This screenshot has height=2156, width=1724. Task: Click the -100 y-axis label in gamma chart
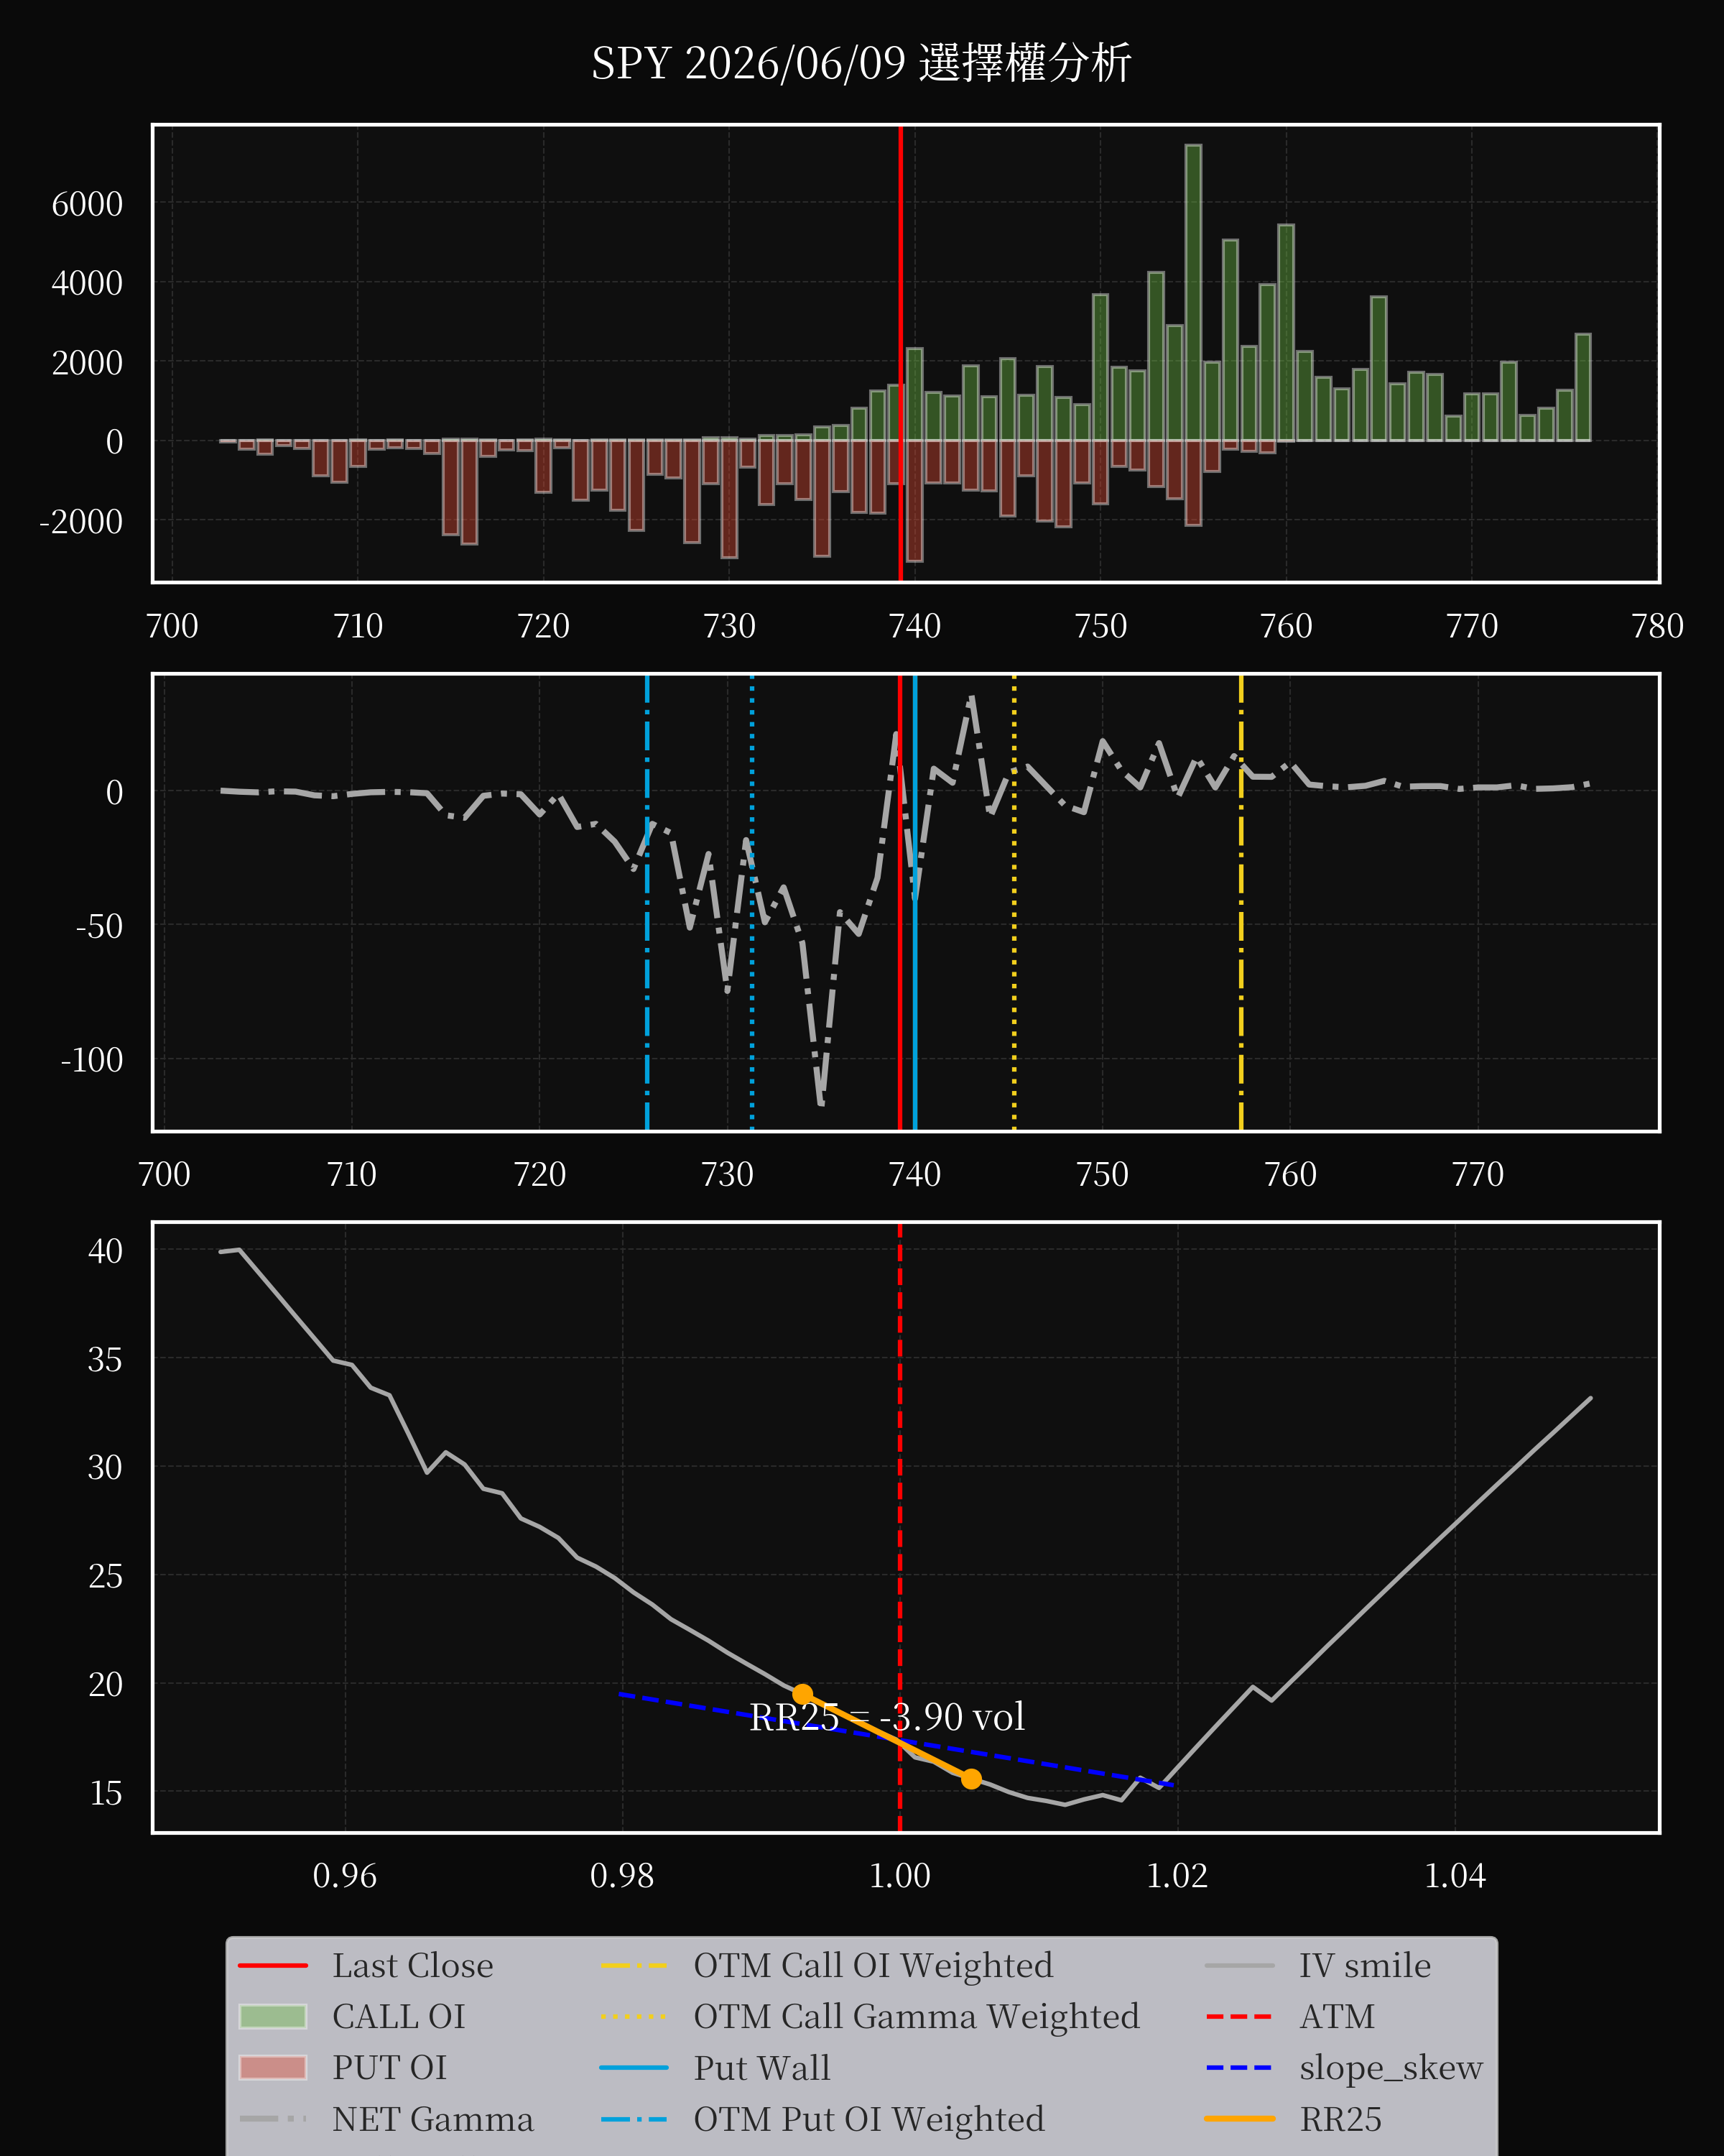tap(92, 1060)
